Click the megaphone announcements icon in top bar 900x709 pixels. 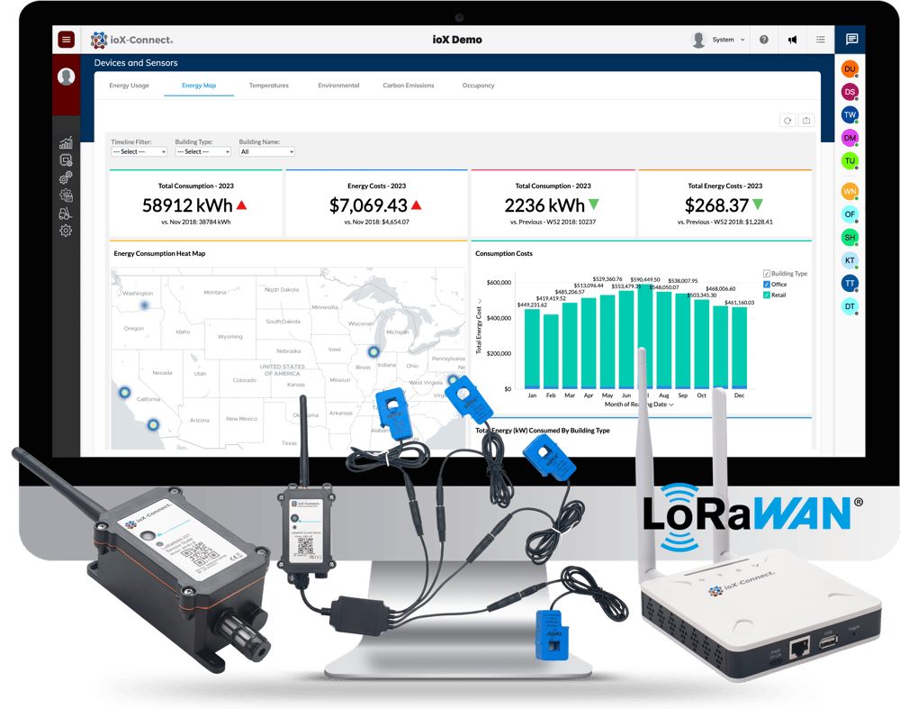click(x=793, y=40)
